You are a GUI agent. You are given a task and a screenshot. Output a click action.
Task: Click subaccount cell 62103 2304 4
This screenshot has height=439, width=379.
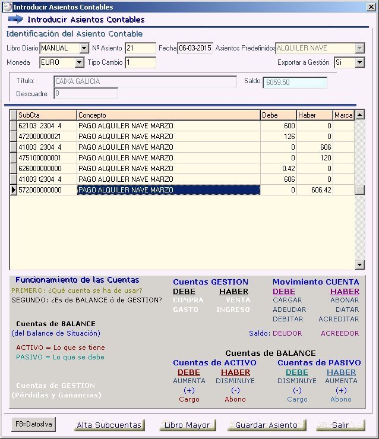pos(47,126)
